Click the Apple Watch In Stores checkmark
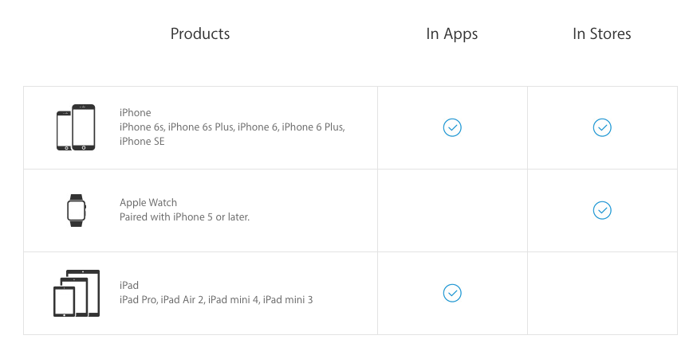693x347 pixels. (602, 210)
